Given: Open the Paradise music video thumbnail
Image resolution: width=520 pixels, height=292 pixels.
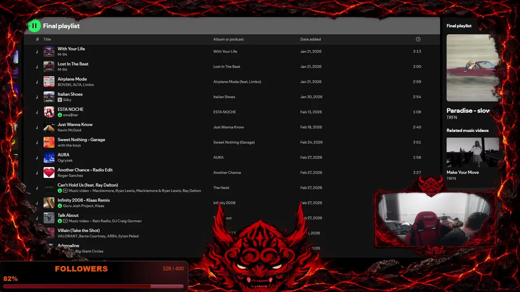Looking at the screenshot, I should coord(473,68).
